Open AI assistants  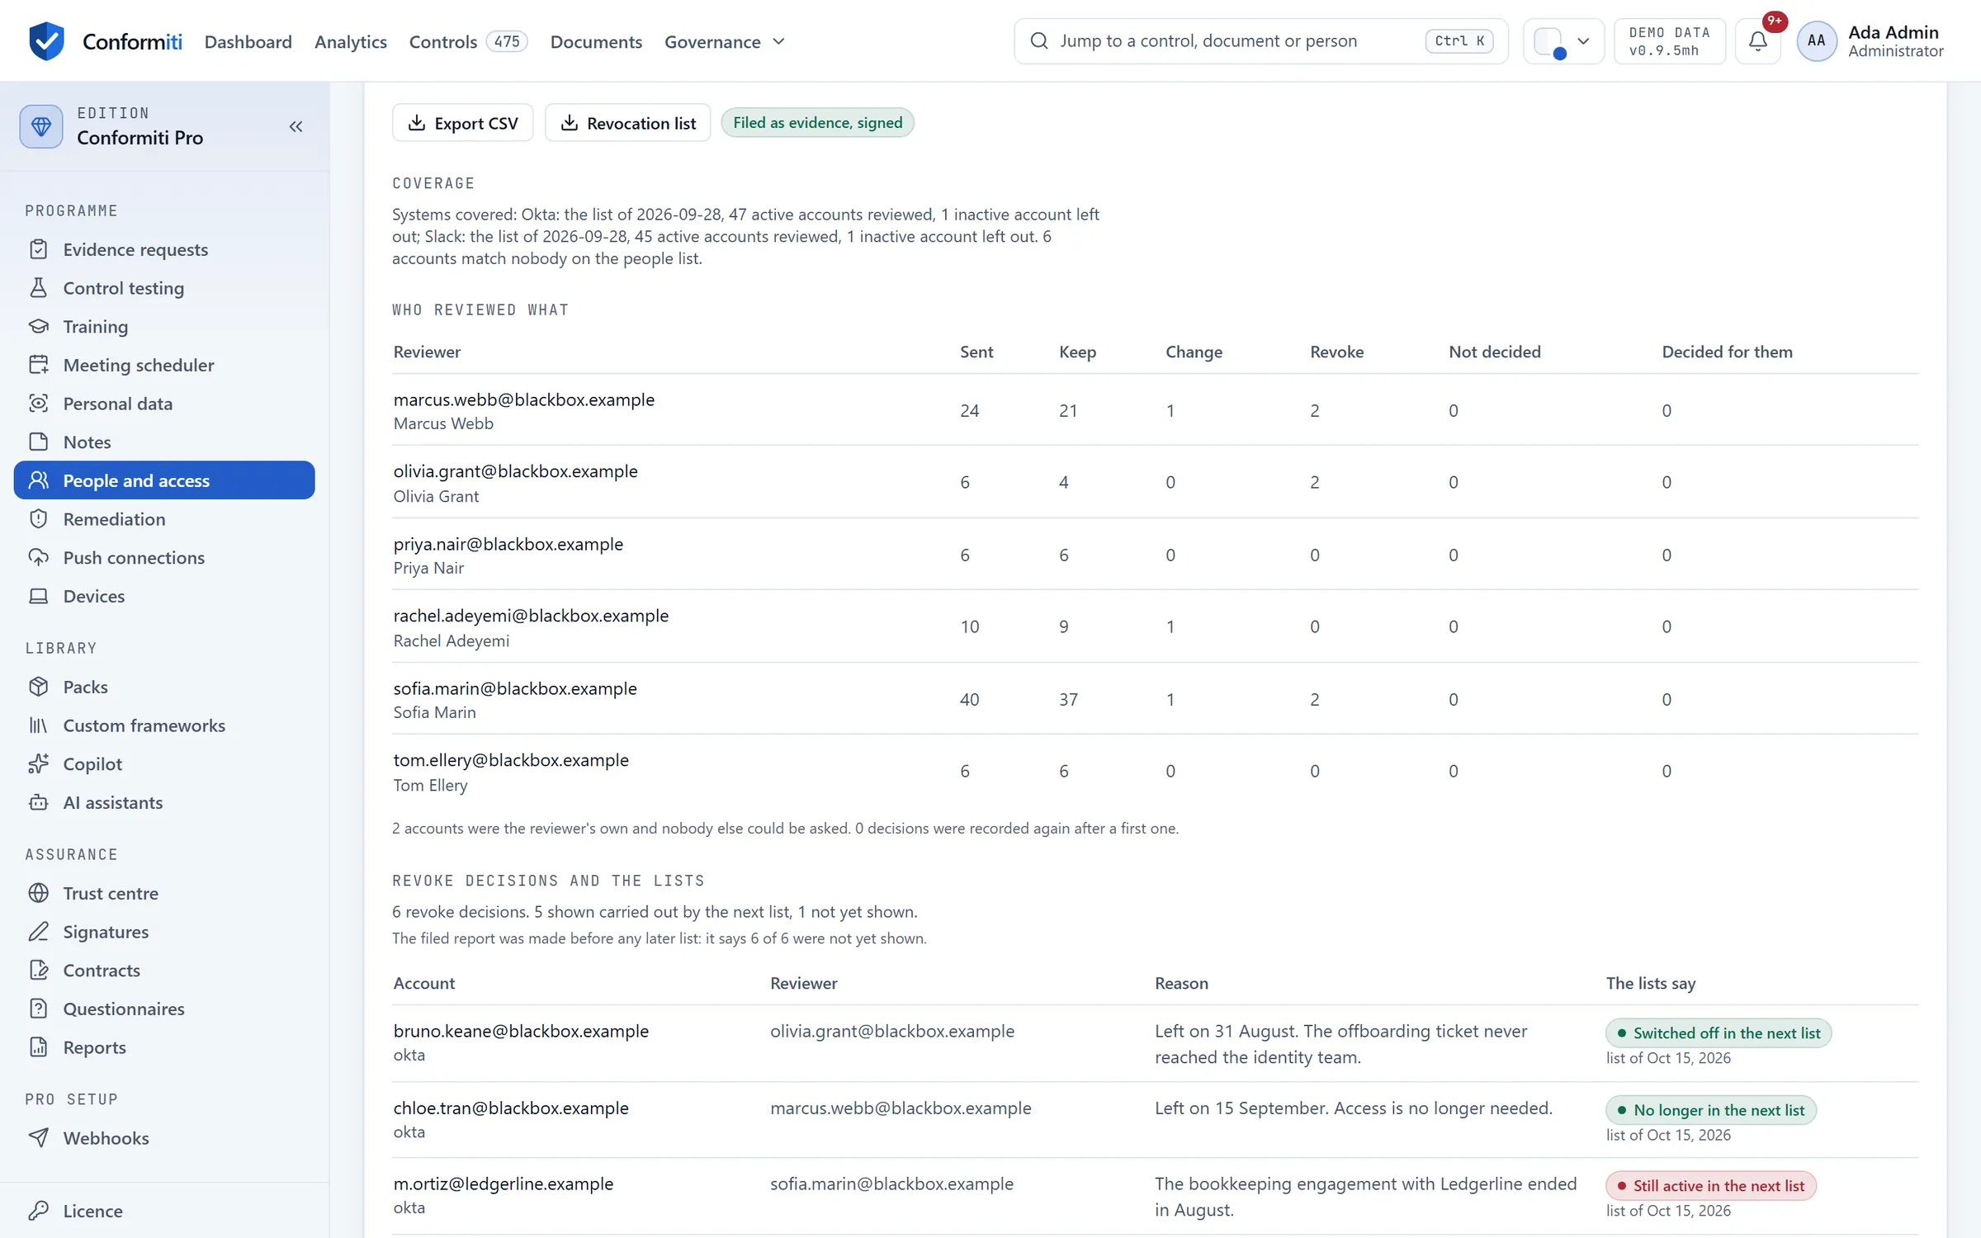click(164, 802)
